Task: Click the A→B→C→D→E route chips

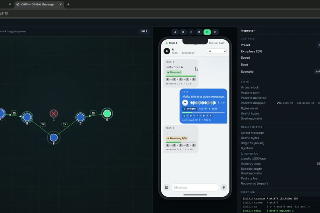Action: 181,79
